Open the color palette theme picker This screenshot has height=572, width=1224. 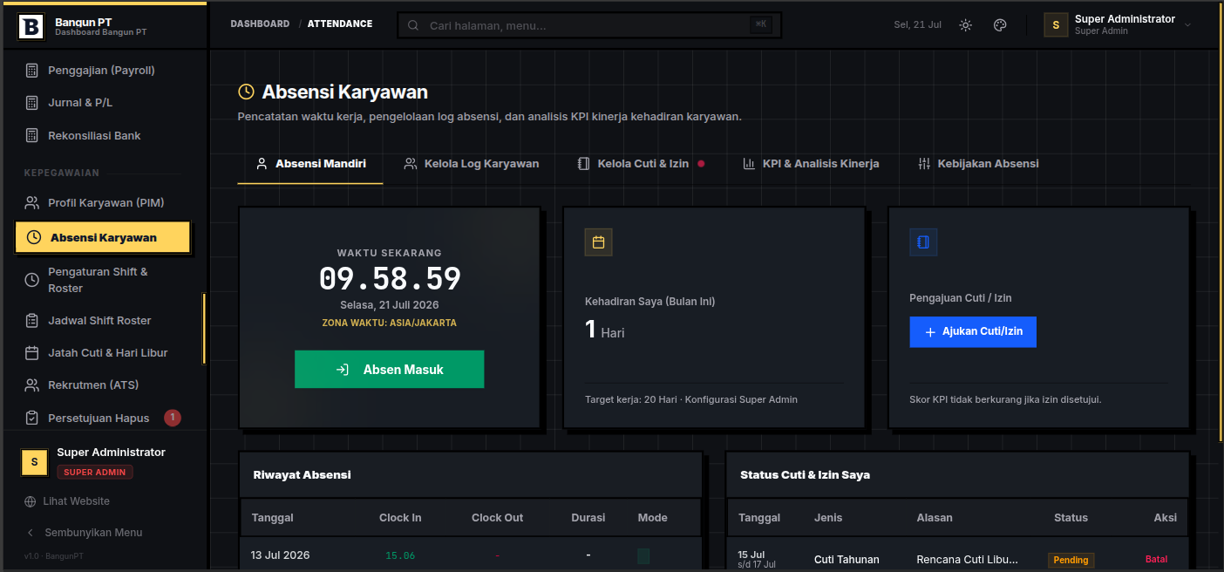[x=1000, y=25]
